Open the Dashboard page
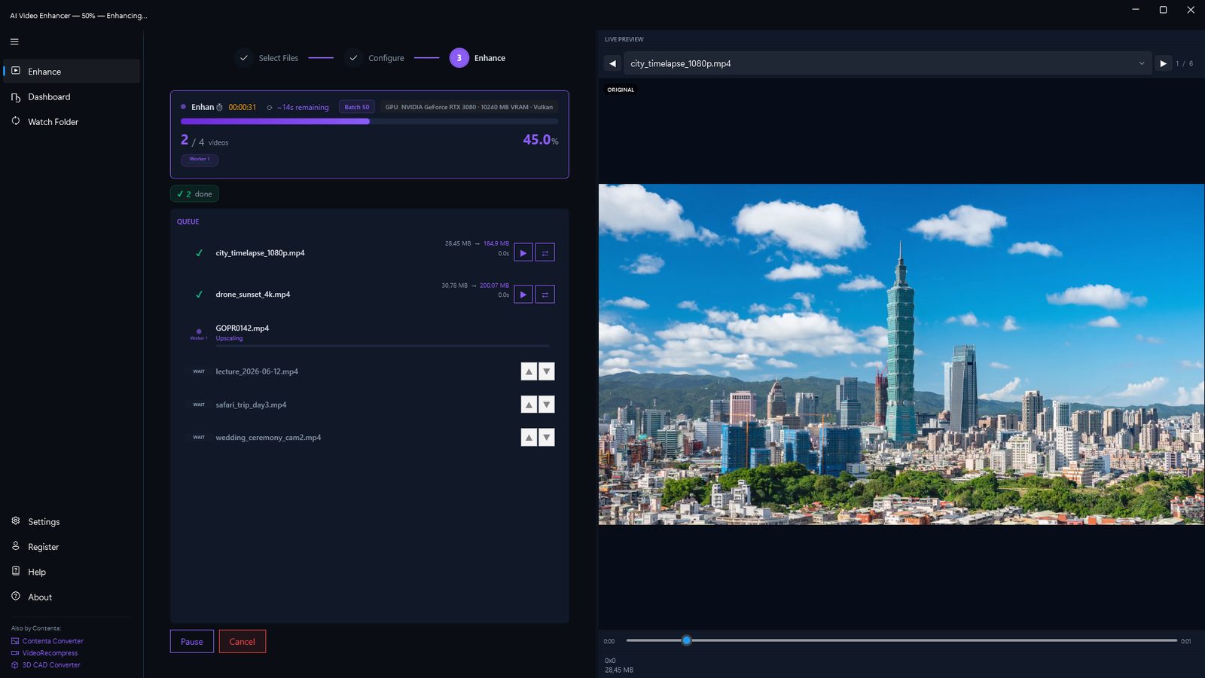 tap(72, 96)
